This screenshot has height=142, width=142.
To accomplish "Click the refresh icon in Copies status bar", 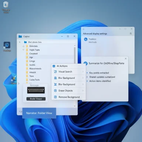I will (20, 112).
